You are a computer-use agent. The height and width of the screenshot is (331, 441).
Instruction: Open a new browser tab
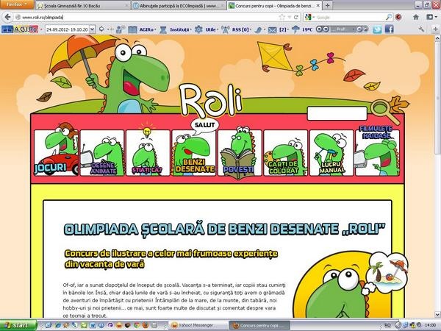[327, 5]
